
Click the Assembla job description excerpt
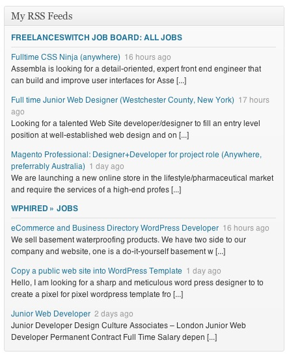[136, 75]
